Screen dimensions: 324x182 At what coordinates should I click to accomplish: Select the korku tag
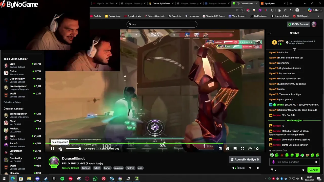(107, 168)
